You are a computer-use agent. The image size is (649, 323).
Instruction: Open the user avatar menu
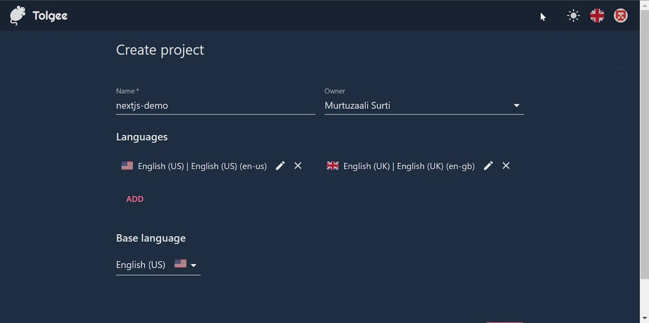621,16
